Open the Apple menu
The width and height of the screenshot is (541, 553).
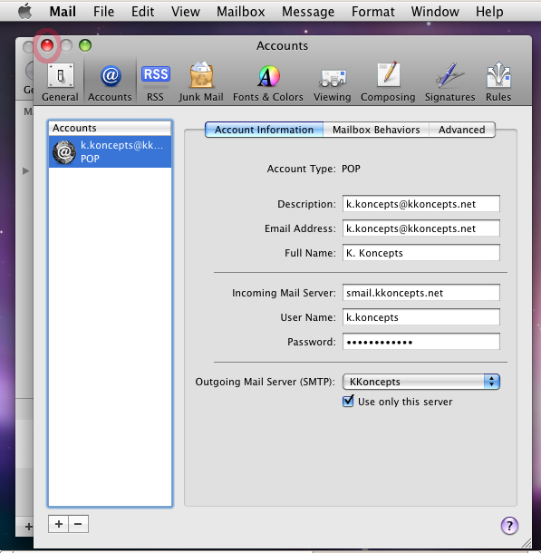coord(25,11)
